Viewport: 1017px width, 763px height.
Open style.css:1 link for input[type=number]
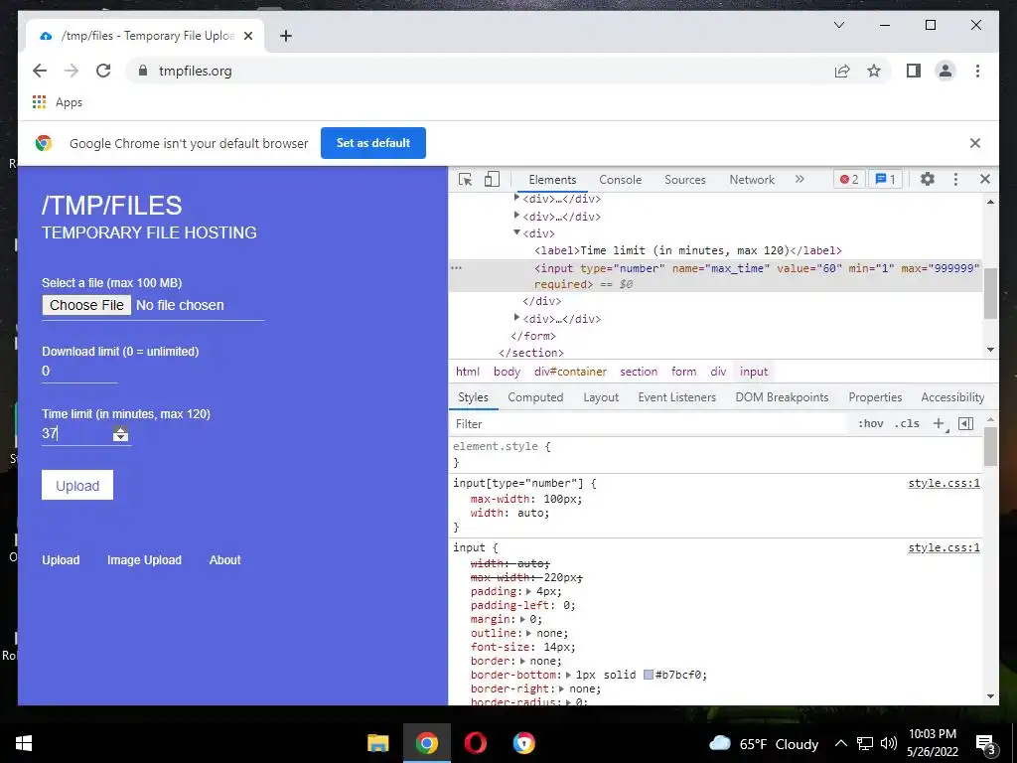(x=944, y=483)
